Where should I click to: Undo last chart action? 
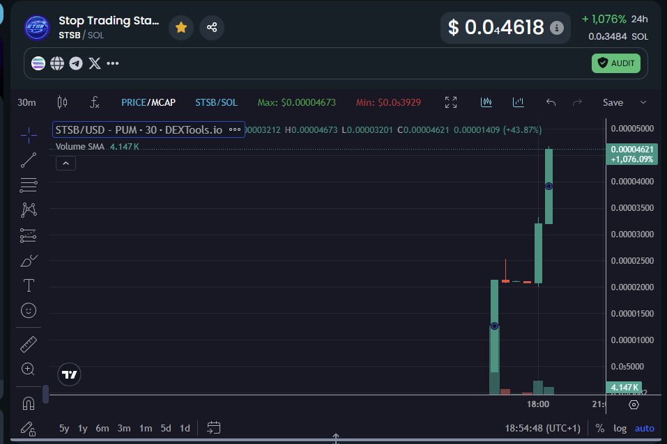551,102
